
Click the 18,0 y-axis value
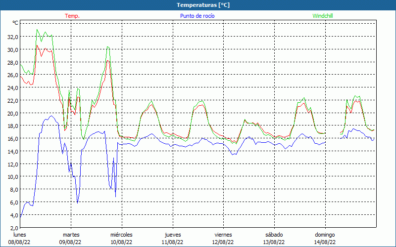click(x=13, y=126)
